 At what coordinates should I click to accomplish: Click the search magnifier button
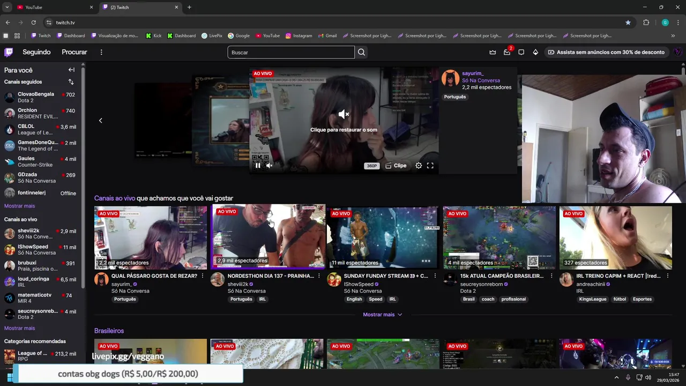coord(361,52)
